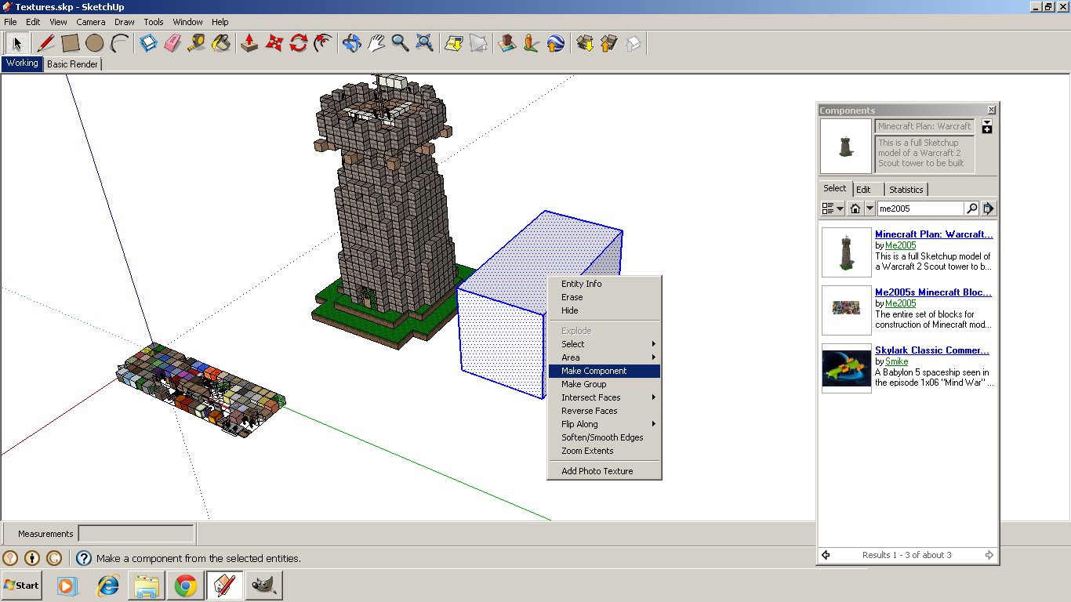Select Reverse Faces in the context menu
This screenshot has width=1071, height=602.
coord(604,411)
